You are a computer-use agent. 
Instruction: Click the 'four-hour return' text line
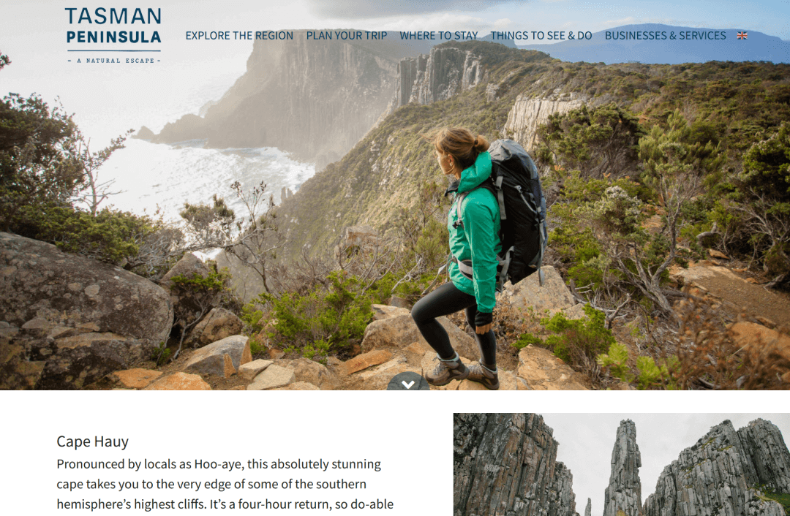225,504
